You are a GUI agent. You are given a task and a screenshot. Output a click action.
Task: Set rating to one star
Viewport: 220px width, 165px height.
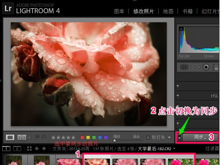(53, 137)
